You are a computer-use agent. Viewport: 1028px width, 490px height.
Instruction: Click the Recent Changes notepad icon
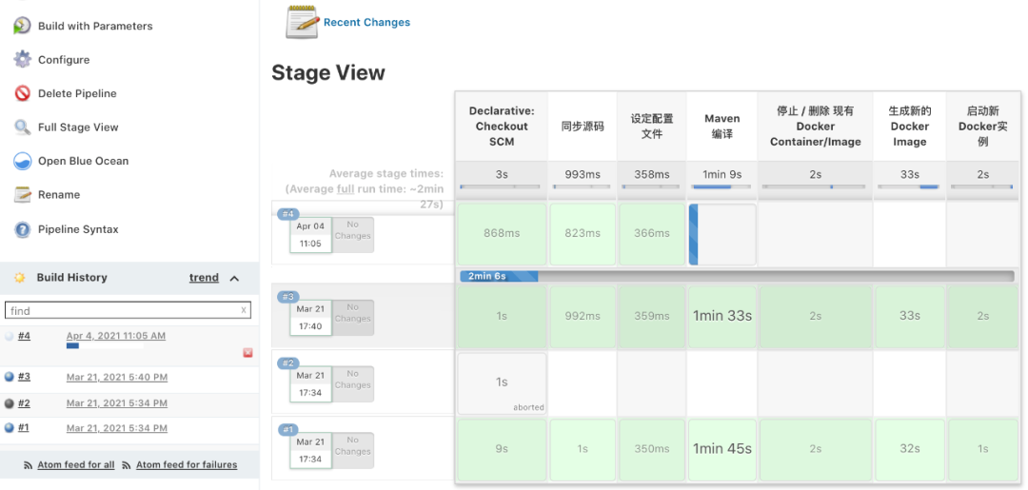tap(302, 22)
